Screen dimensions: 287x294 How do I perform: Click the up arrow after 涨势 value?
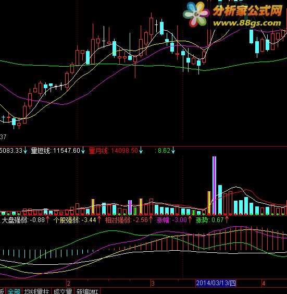pos(227,219)
